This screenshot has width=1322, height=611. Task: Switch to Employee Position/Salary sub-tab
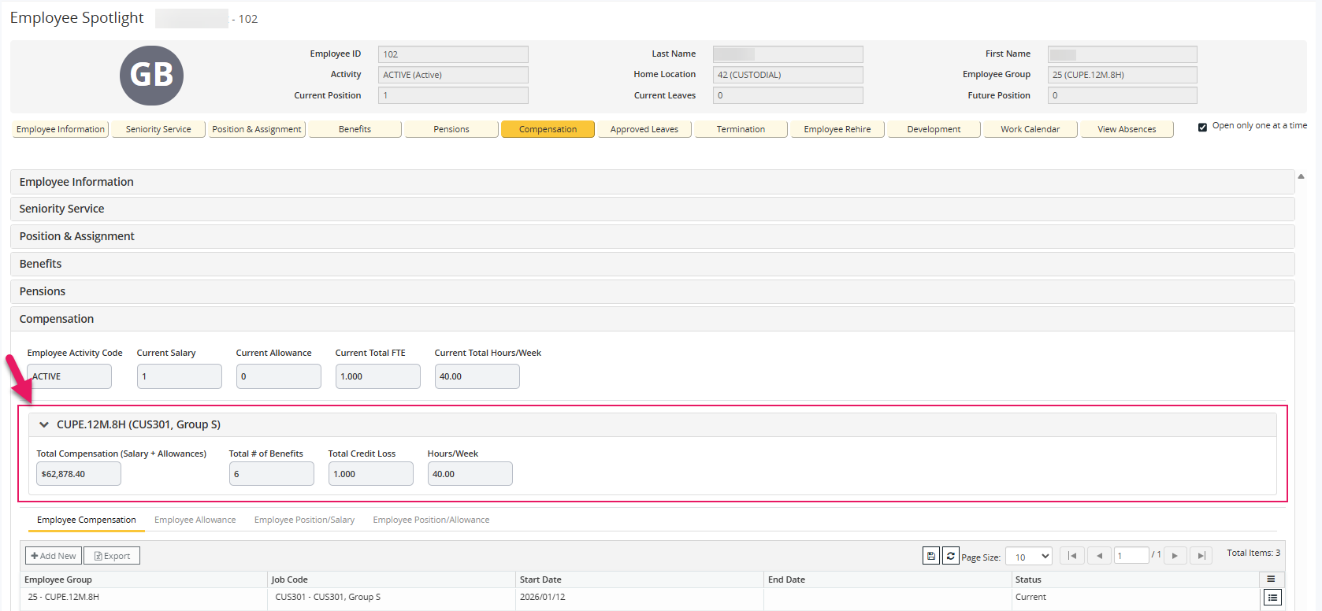[x=304, y=520]
